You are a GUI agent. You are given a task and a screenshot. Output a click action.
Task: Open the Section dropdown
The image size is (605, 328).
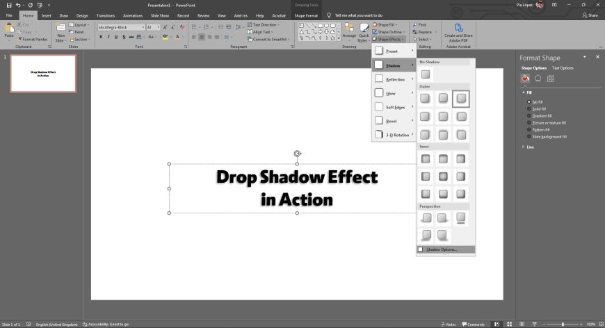point(79,40)
